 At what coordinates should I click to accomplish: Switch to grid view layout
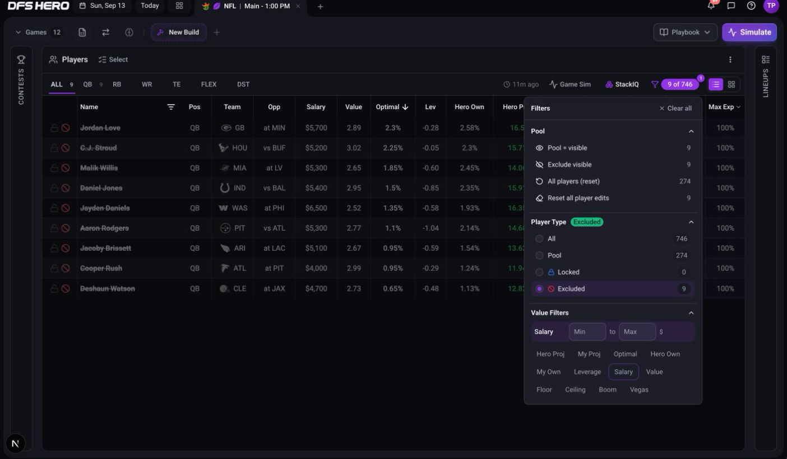[732, 85]
